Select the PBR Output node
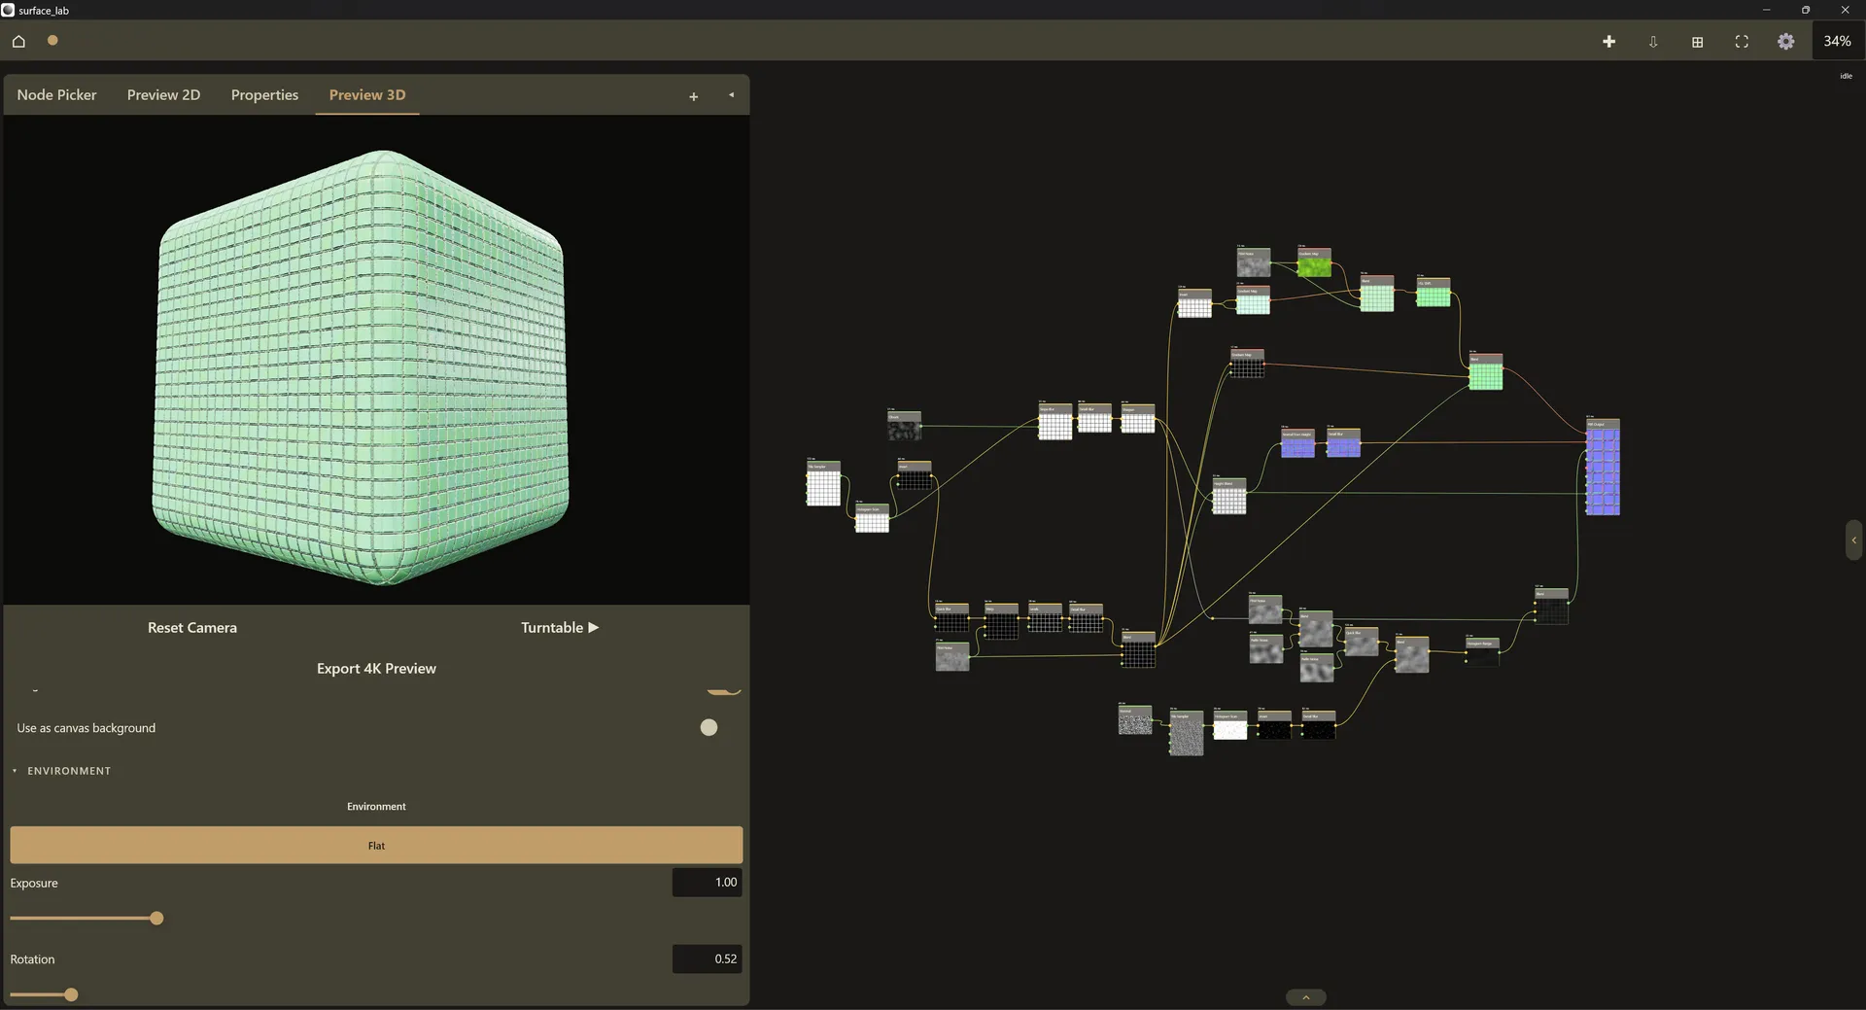The width and height of the screenshot is (1866, 1010). point(1603,467)
